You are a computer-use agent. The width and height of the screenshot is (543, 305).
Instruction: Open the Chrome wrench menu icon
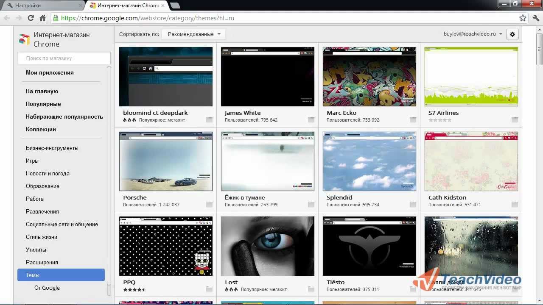pyautogui.click(x=535, y=18)
